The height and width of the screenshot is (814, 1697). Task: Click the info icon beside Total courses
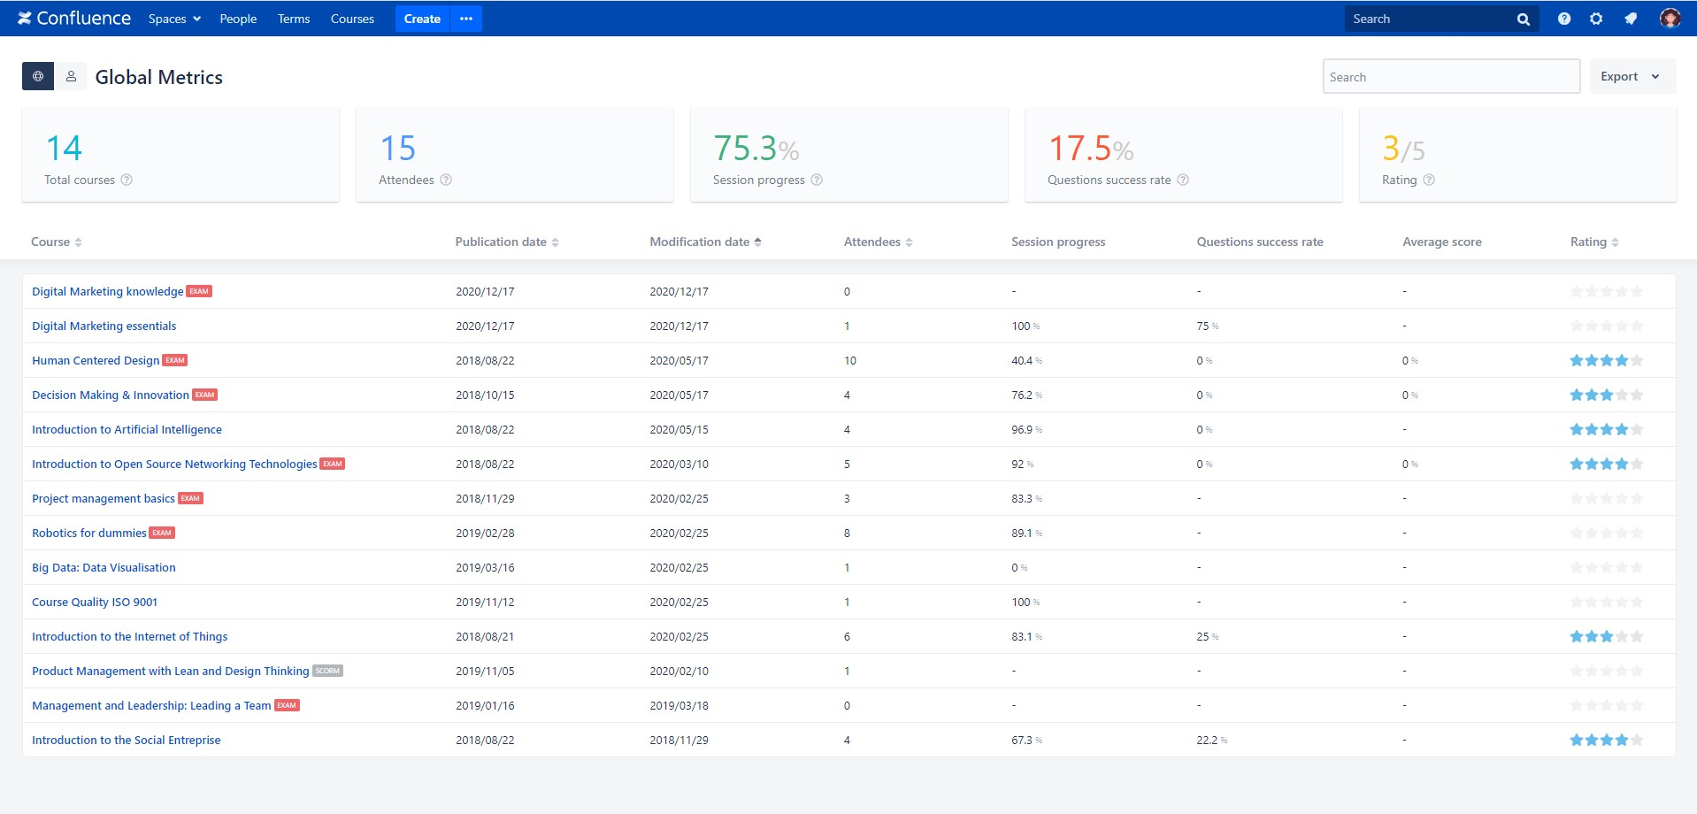pos(127,180)
